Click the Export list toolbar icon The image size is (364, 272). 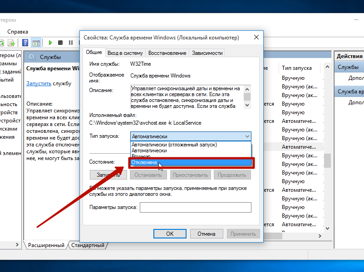12,43
